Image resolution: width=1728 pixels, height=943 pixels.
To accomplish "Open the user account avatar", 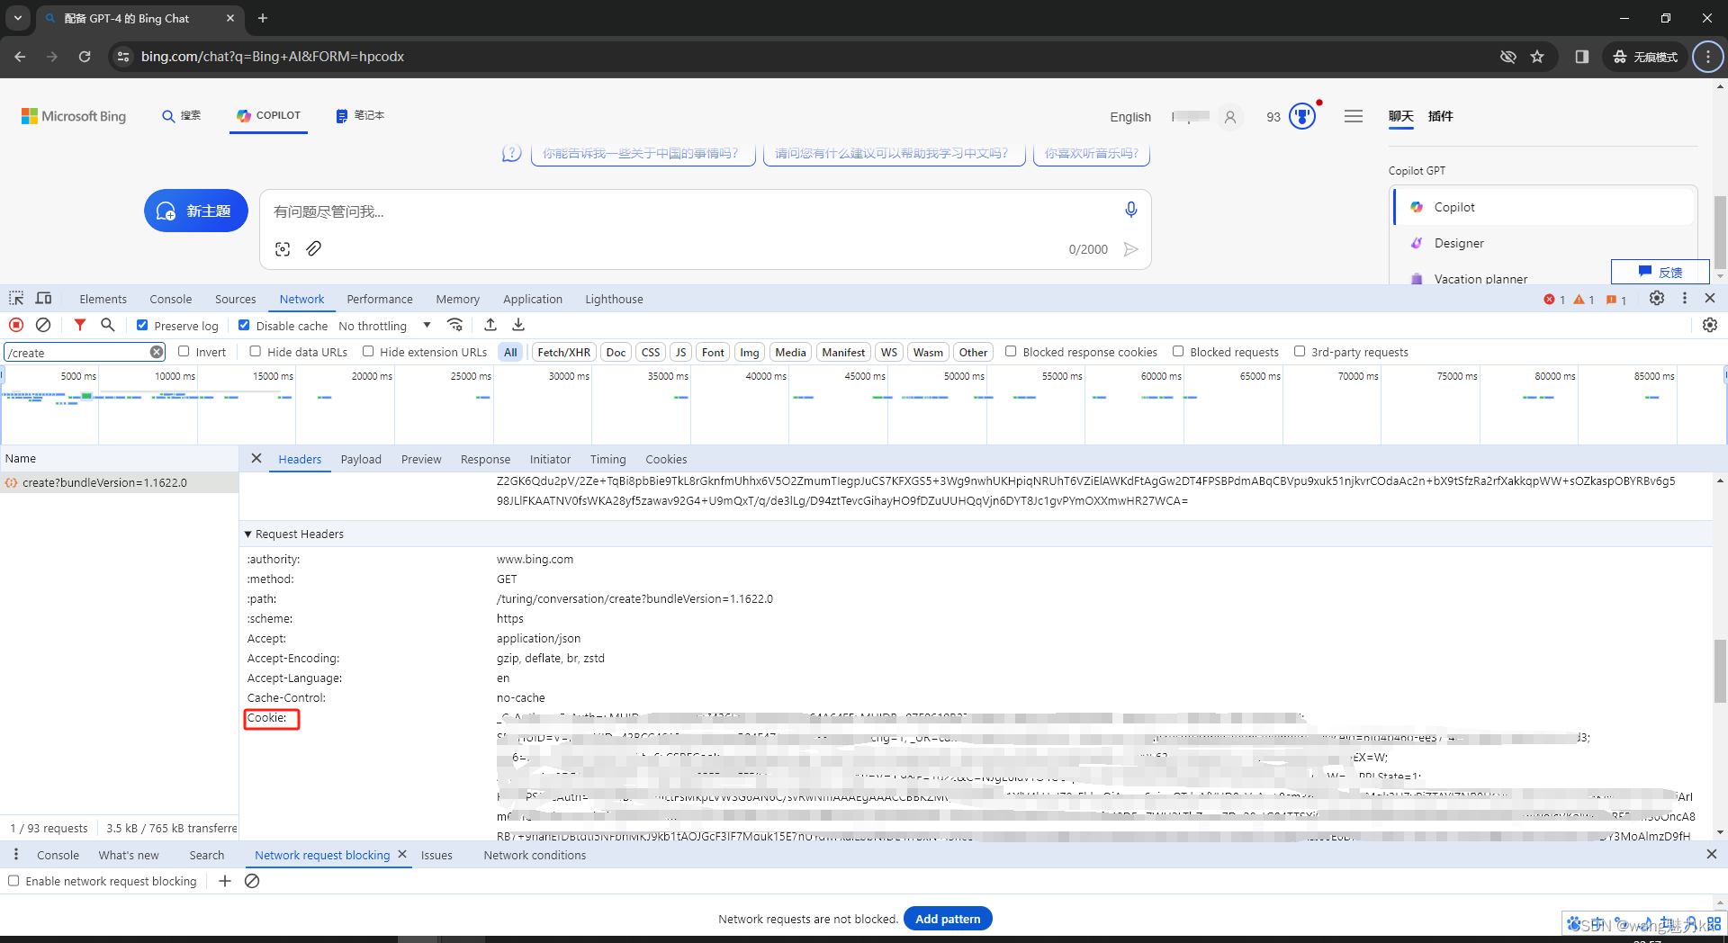I will coord(1230,117).
